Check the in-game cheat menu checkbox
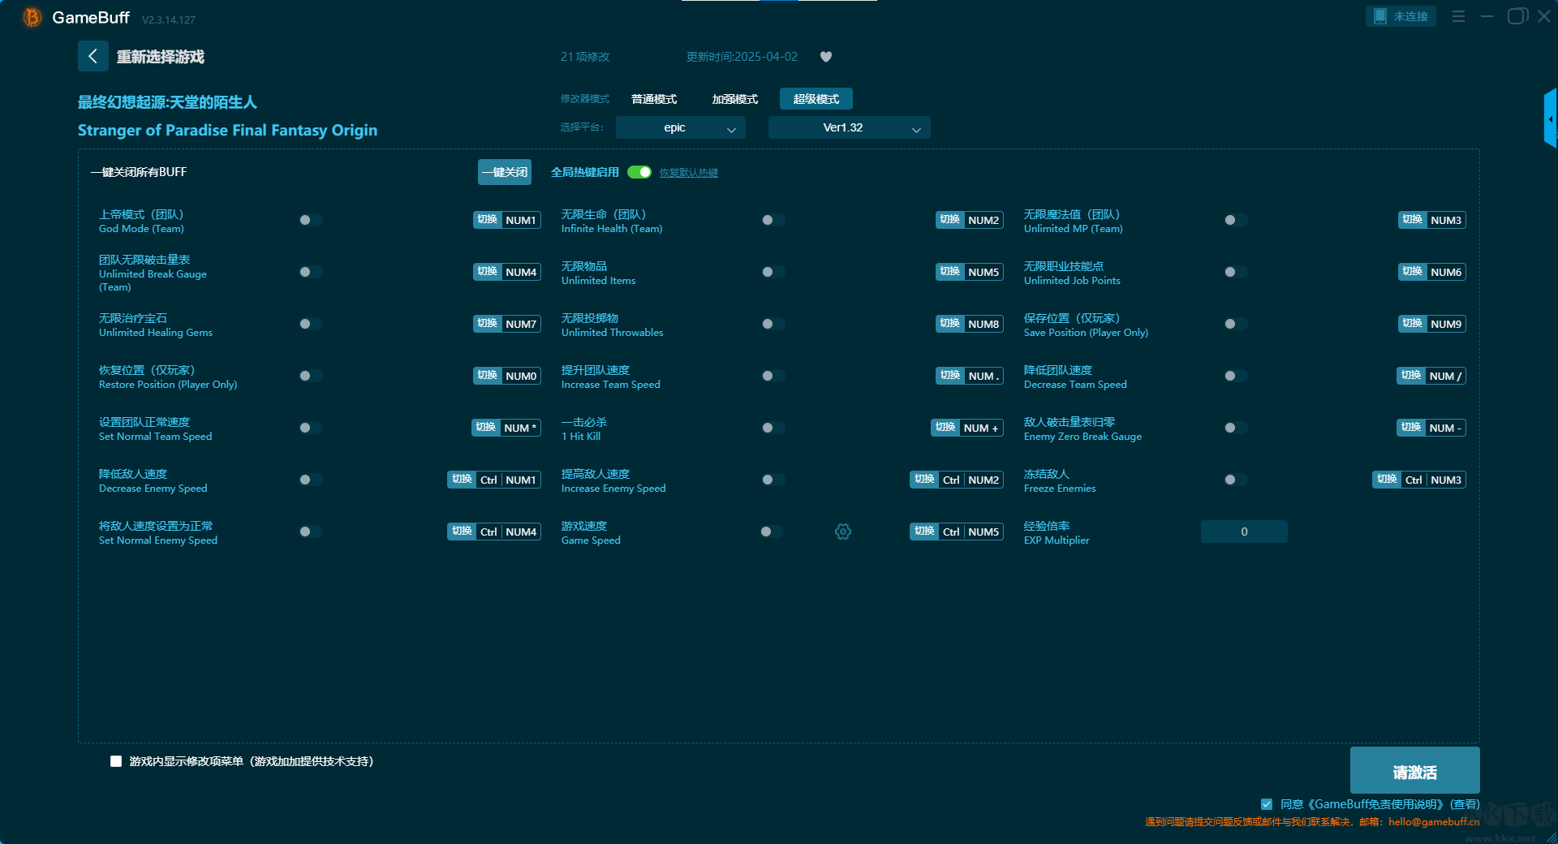 pyautogui.click(x=116, y=761)
